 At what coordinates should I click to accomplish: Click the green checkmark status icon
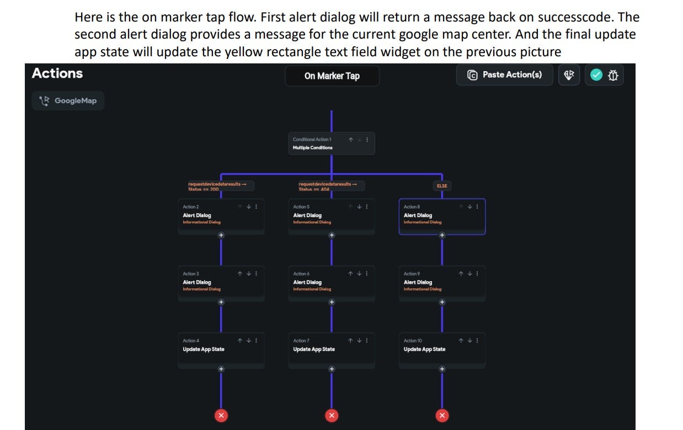(596, 75)
